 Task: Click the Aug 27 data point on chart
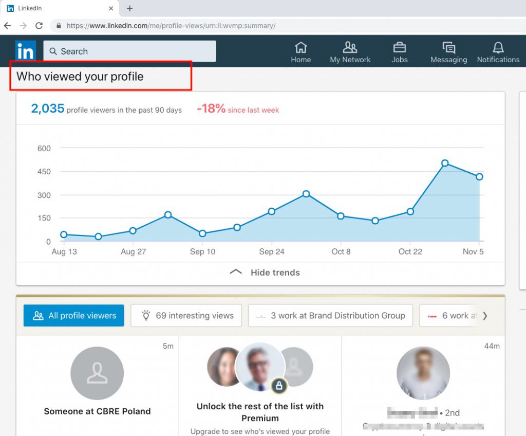click(x=133, y=231)
